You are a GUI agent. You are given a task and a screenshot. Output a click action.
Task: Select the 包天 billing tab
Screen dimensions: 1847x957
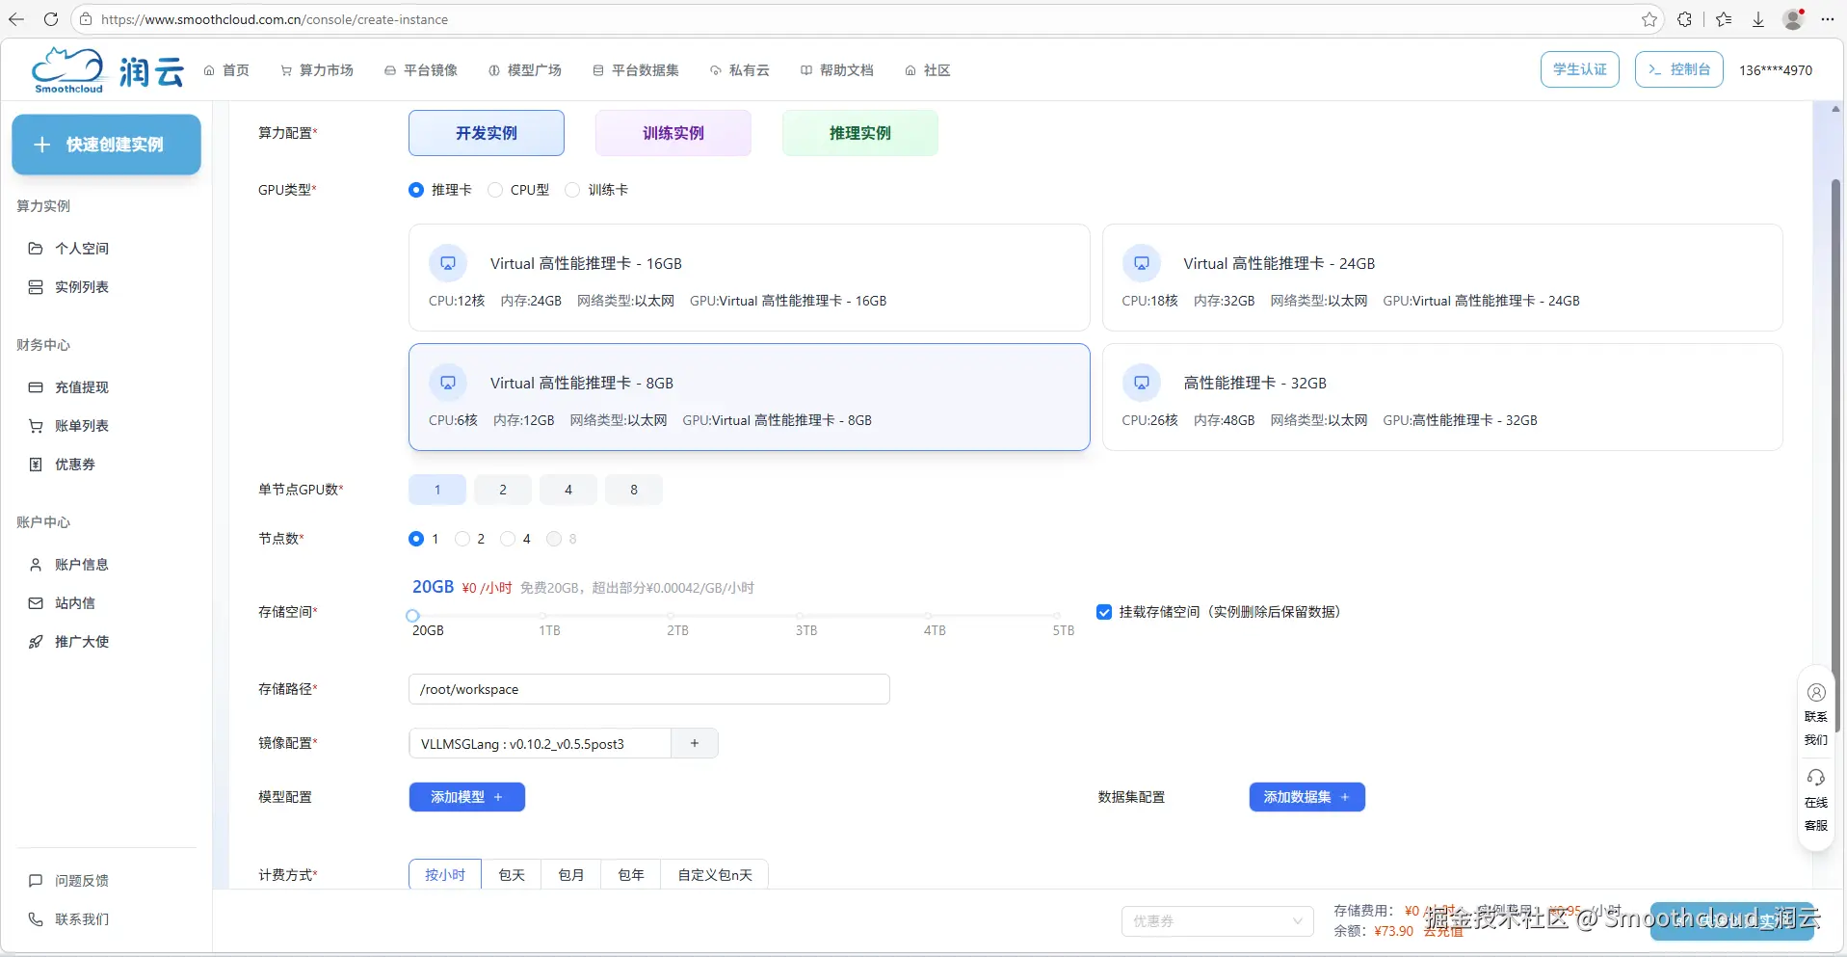[x=512, y=874]
